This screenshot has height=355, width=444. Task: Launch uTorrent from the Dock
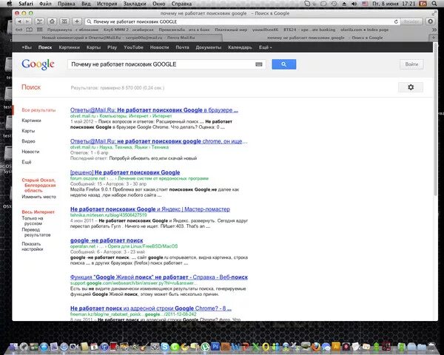pos(205,346)
